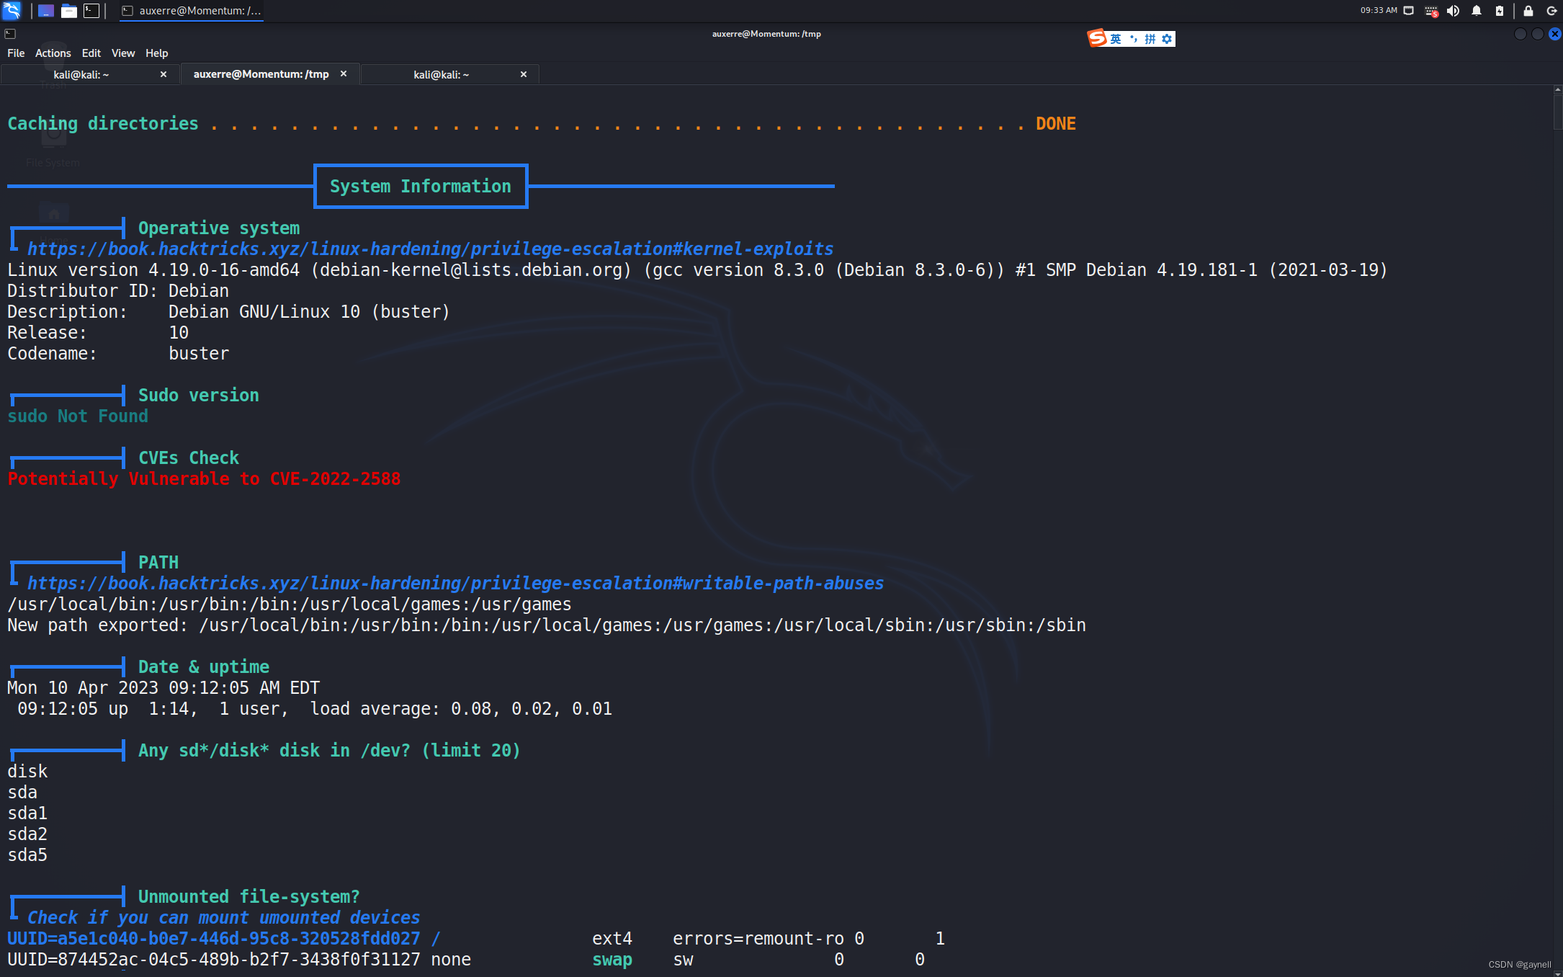
Task: Maximize the terminal window
Action: tap(1538, 34)
